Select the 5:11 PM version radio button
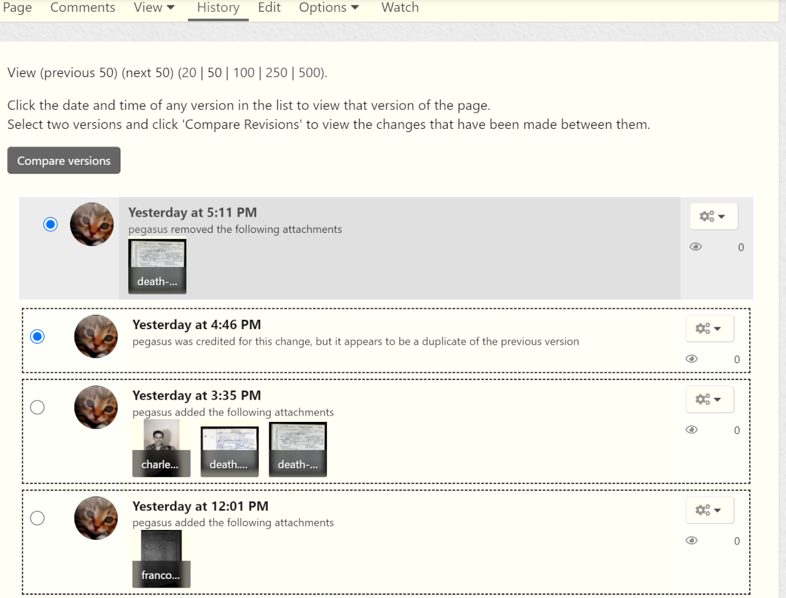 tap(50, 224)
